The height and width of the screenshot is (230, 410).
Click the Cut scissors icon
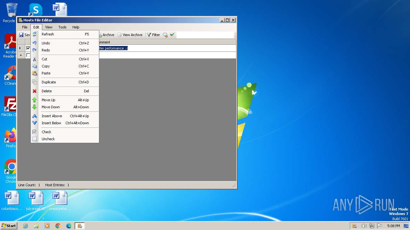point(35,59)
